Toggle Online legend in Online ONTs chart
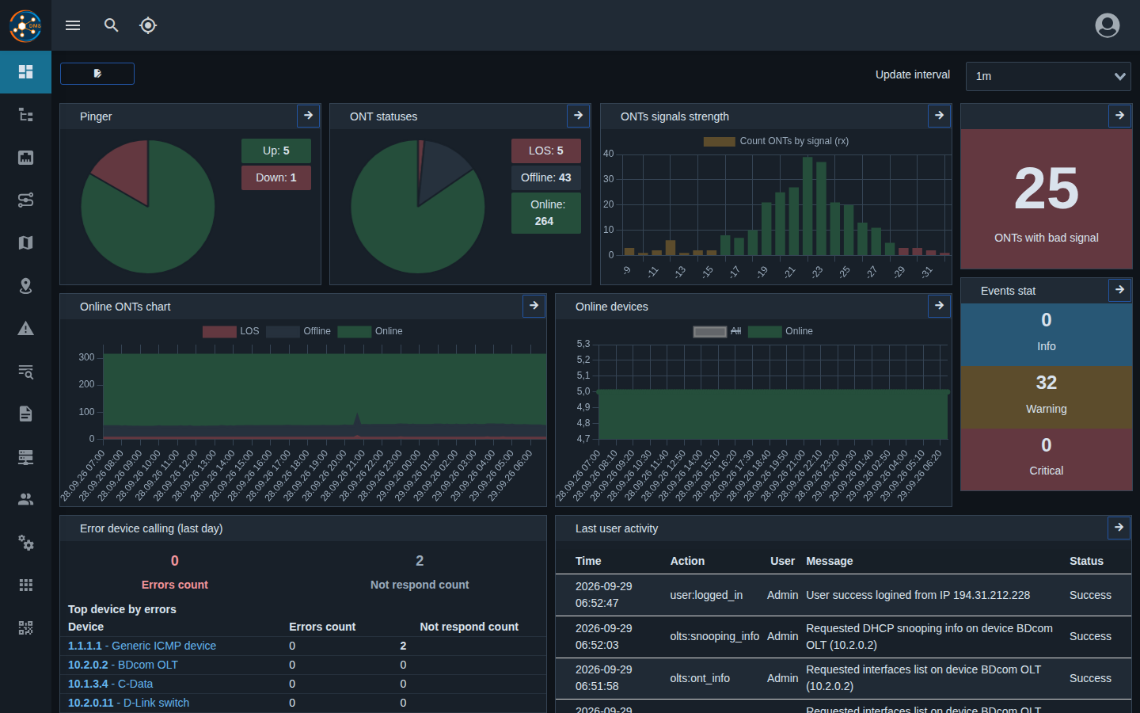Screen dimensions: 1140x713 tap(370, 331)
